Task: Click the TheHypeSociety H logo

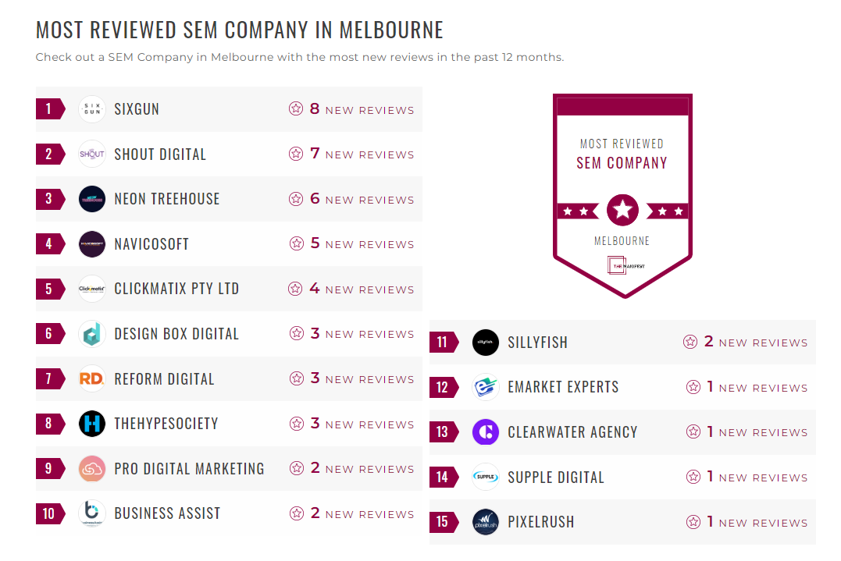Action: pyautogui.click(x=92, y=424)
